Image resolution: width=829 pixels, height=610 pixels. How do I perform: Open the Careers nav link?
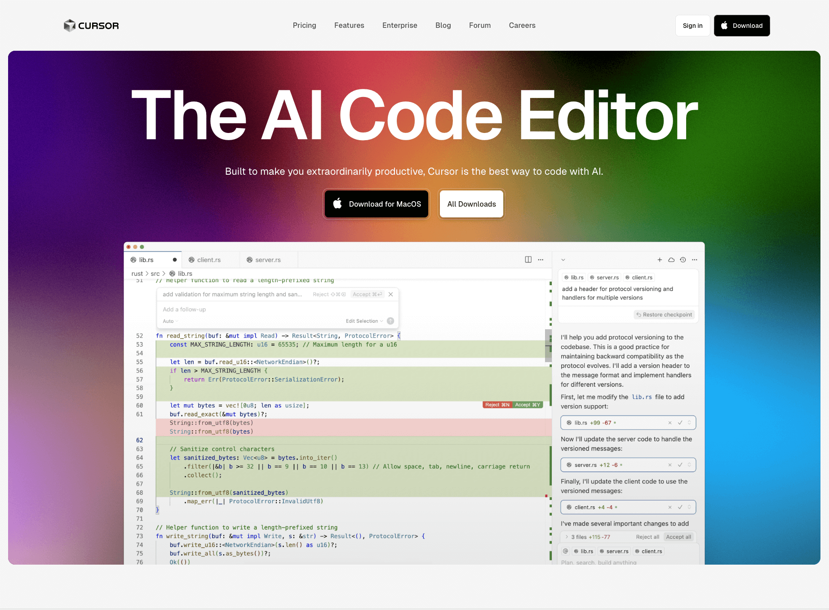click(522, 26)
